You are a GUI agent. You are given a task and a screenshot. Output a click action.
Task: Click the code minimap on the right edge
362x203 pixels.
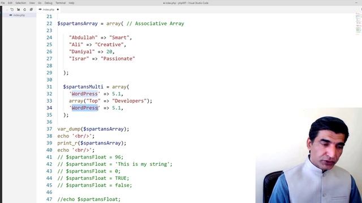358,24
